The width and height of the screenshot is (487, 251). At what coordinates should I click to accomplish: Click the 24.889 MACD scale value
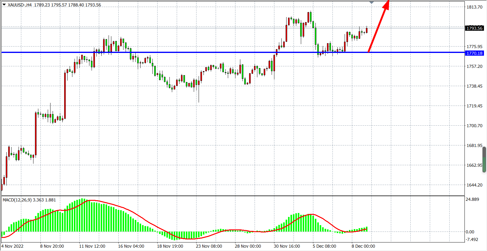[472, 199]
